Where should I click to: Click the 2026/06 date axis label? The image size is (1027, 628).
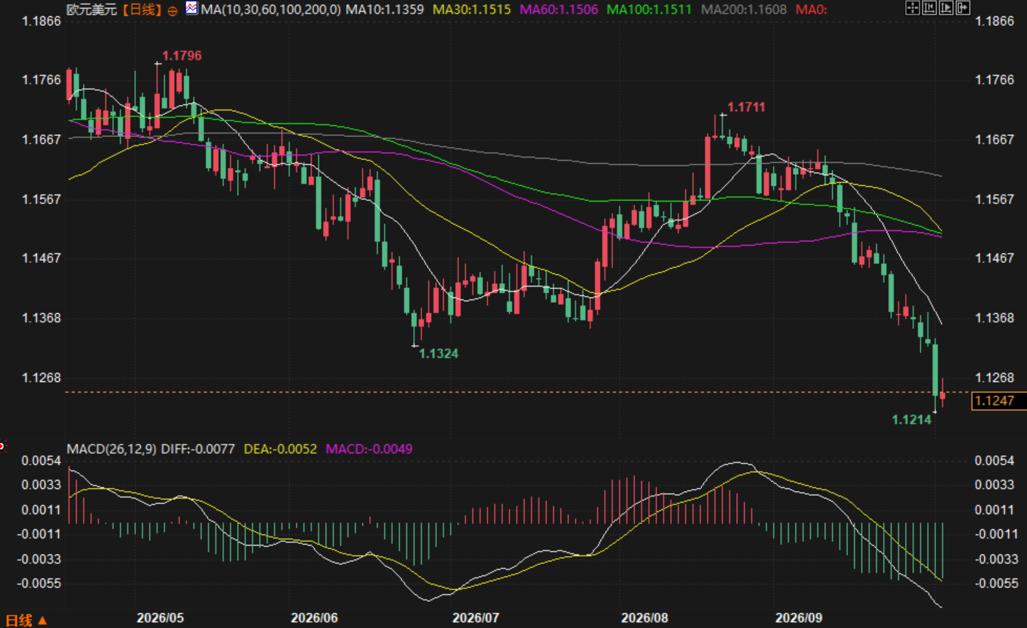[x=314, y=618]
